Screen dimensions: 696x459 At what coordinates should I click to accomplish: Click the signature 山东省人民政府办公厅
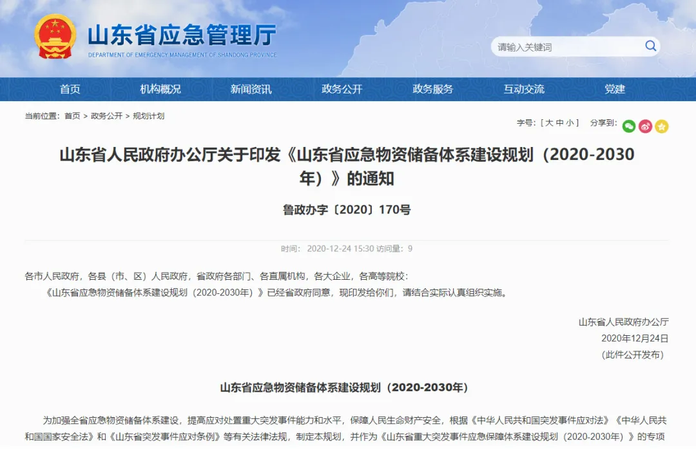(624, 322)
